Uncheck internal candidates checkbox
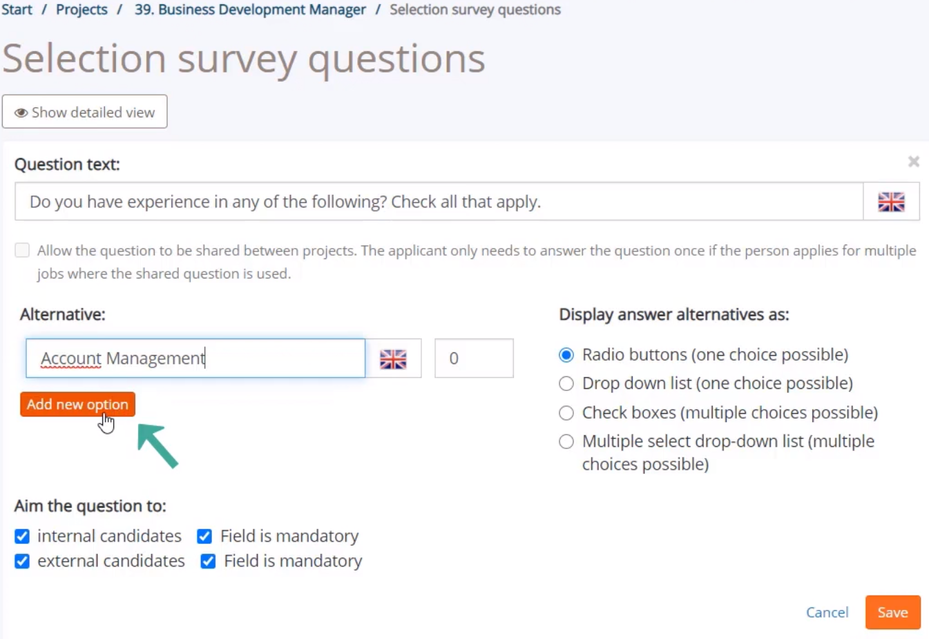 (x=22, y=536)
